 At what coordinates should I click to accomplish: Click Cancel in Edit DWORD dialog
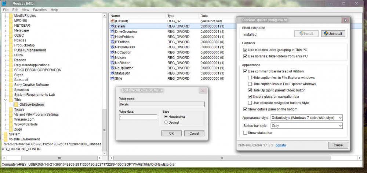point(194,133)
